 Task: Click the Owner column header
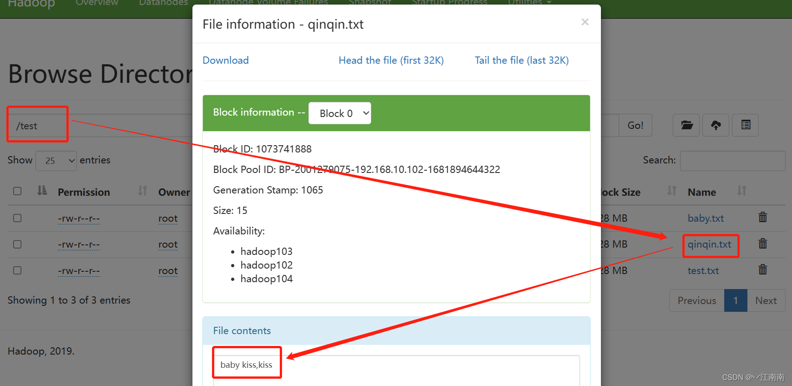click(x=174, y=192)
